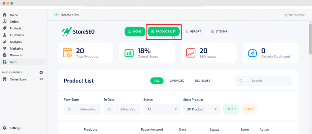Image resolution: width=312 pixels, height=134 pixels.
Task: Open the Analytics bar chart icon
Action: 5,42
